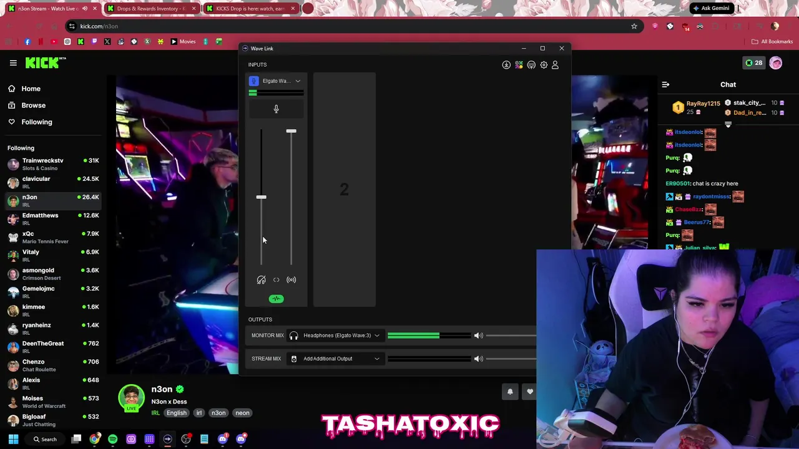799x449 pixels.
Task: Open xQc channel in sidebar
Action: (x=53, y=237)
